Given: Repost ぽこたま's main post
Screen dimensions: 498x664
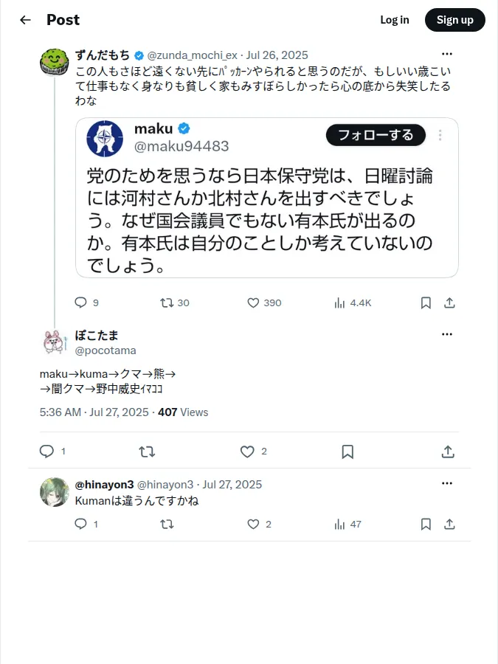Looking at the screenshot, I should 147,452.
